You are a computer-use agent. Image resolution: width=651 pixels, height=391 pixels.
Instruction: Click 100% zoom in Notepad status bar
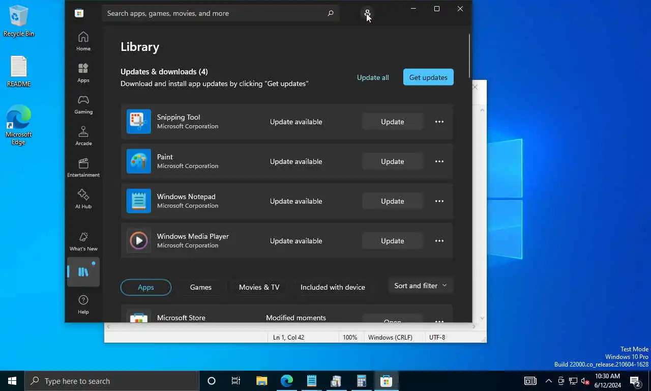point(350,338)
